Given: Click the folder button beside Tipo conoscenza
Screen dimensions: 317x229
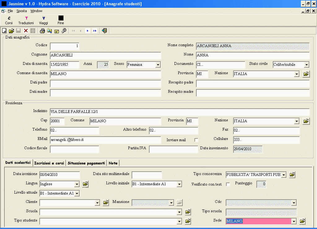Looking at the screenshot, I should click(x=292, y=175).
